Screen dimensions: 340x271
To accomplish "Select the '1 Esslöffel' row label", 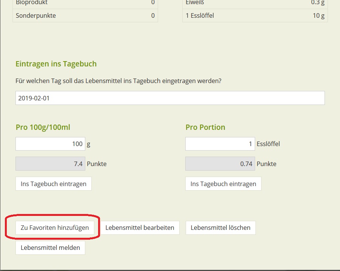I will pyautogui.click(x=200, y=15).
